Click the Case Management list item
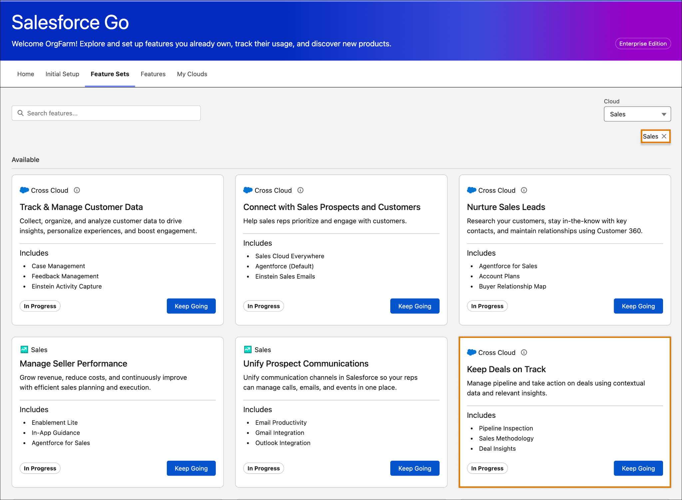682x500 pixels. (58, 266)
